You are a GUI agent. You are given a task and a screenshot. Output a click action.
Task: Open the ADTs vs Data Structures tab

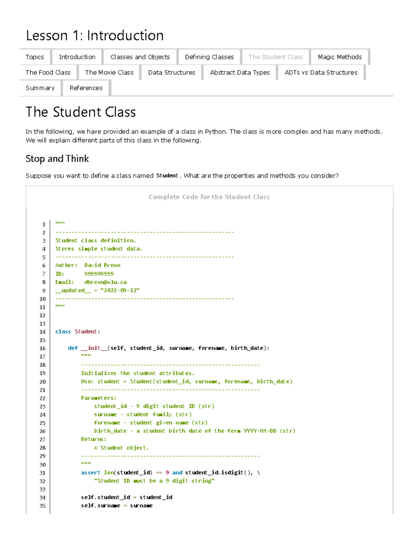click(321, 72)
